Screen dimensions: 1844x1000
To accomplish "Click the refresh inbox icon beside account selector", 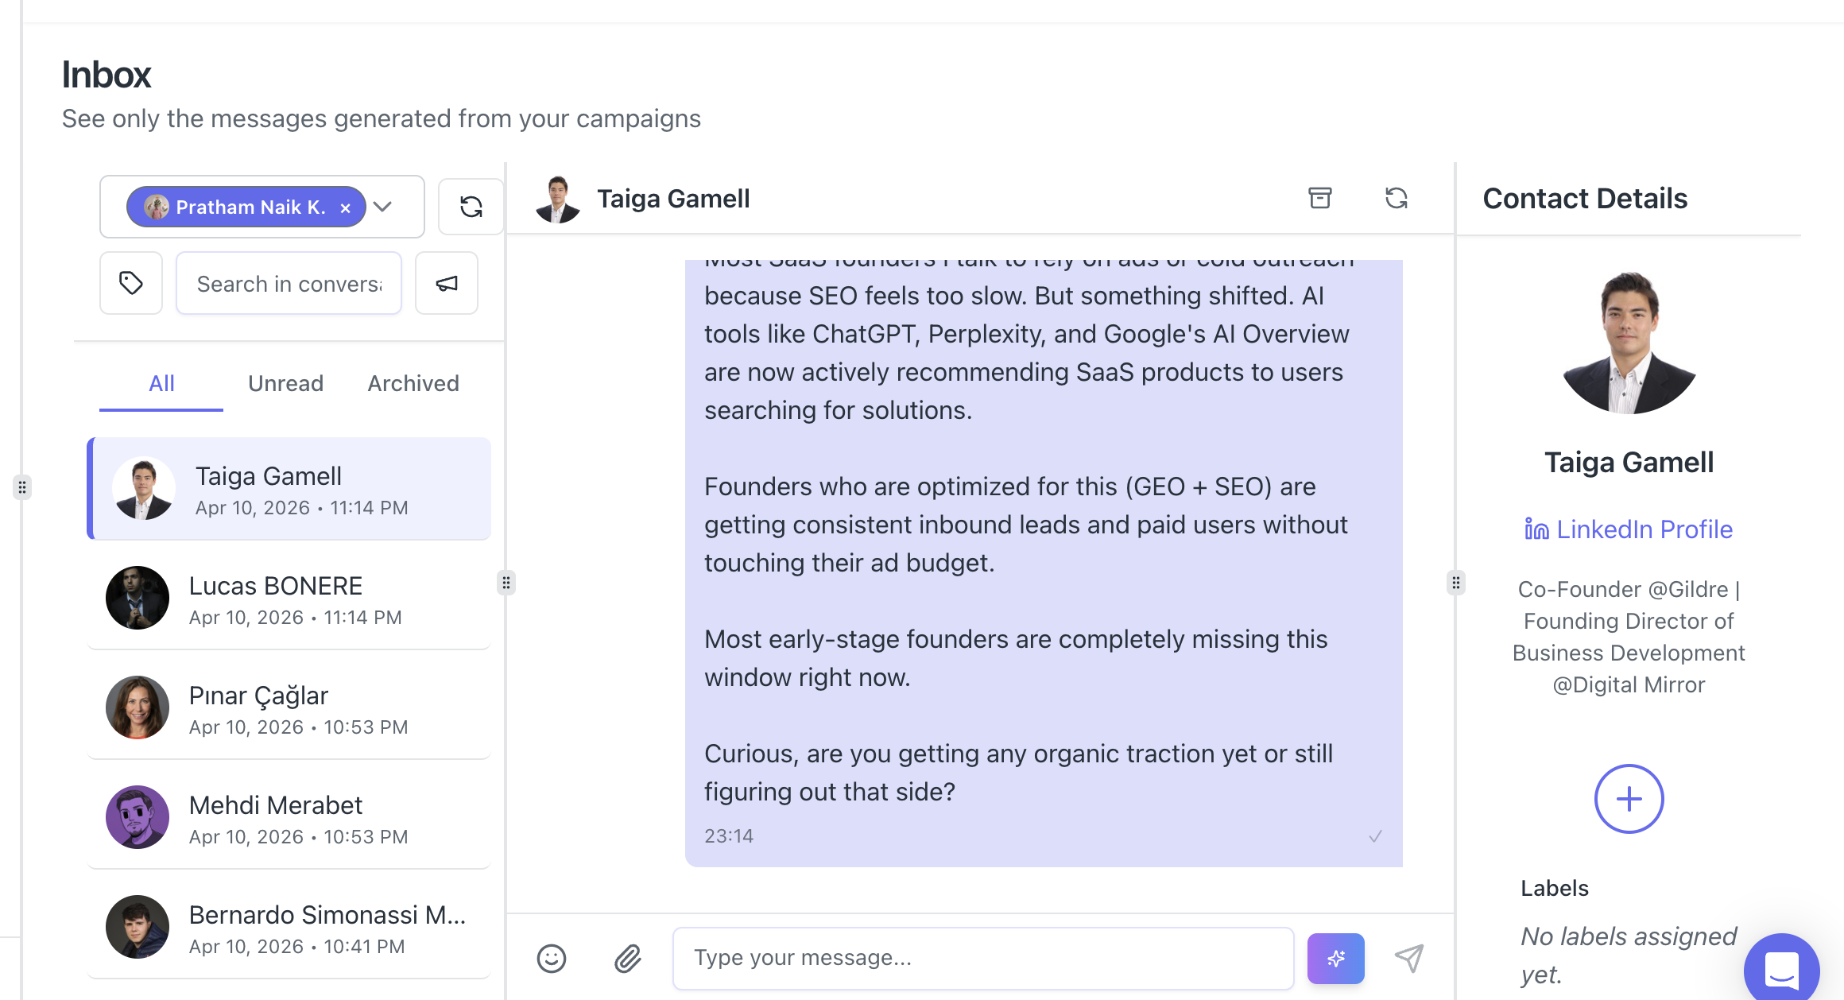I will [471, 207].
